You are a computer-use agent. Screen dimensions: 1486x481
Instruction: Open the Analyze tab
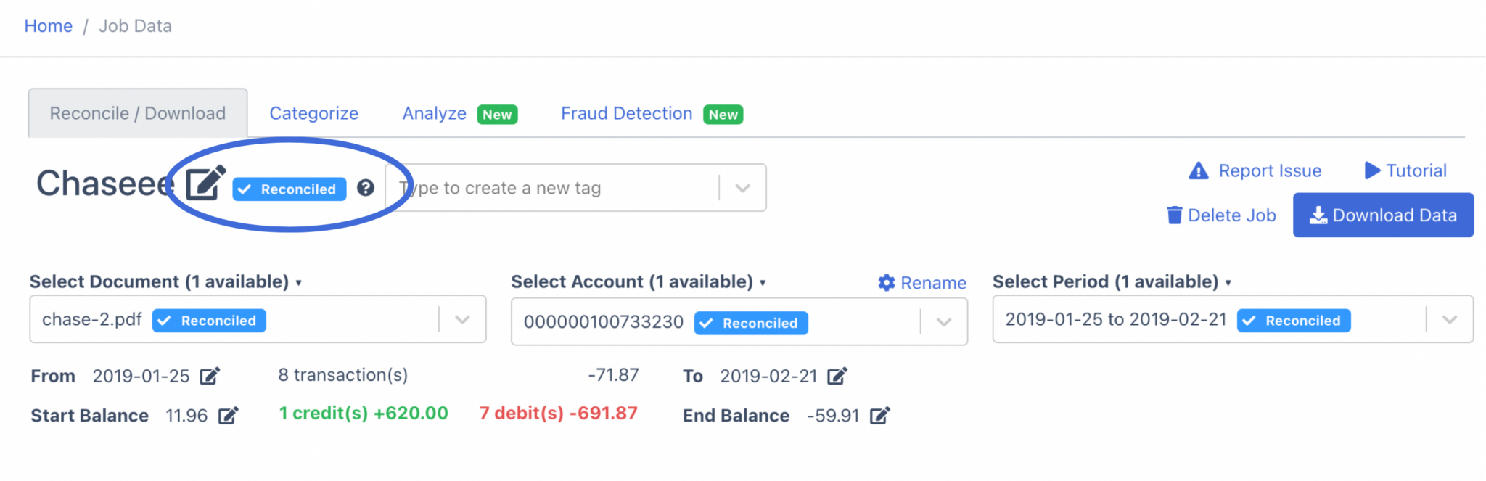pyautogui.click(x=435, y=114)
